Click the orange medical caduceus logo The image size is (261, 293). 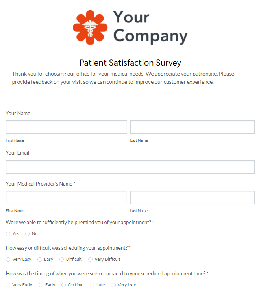tap(90, 28)
